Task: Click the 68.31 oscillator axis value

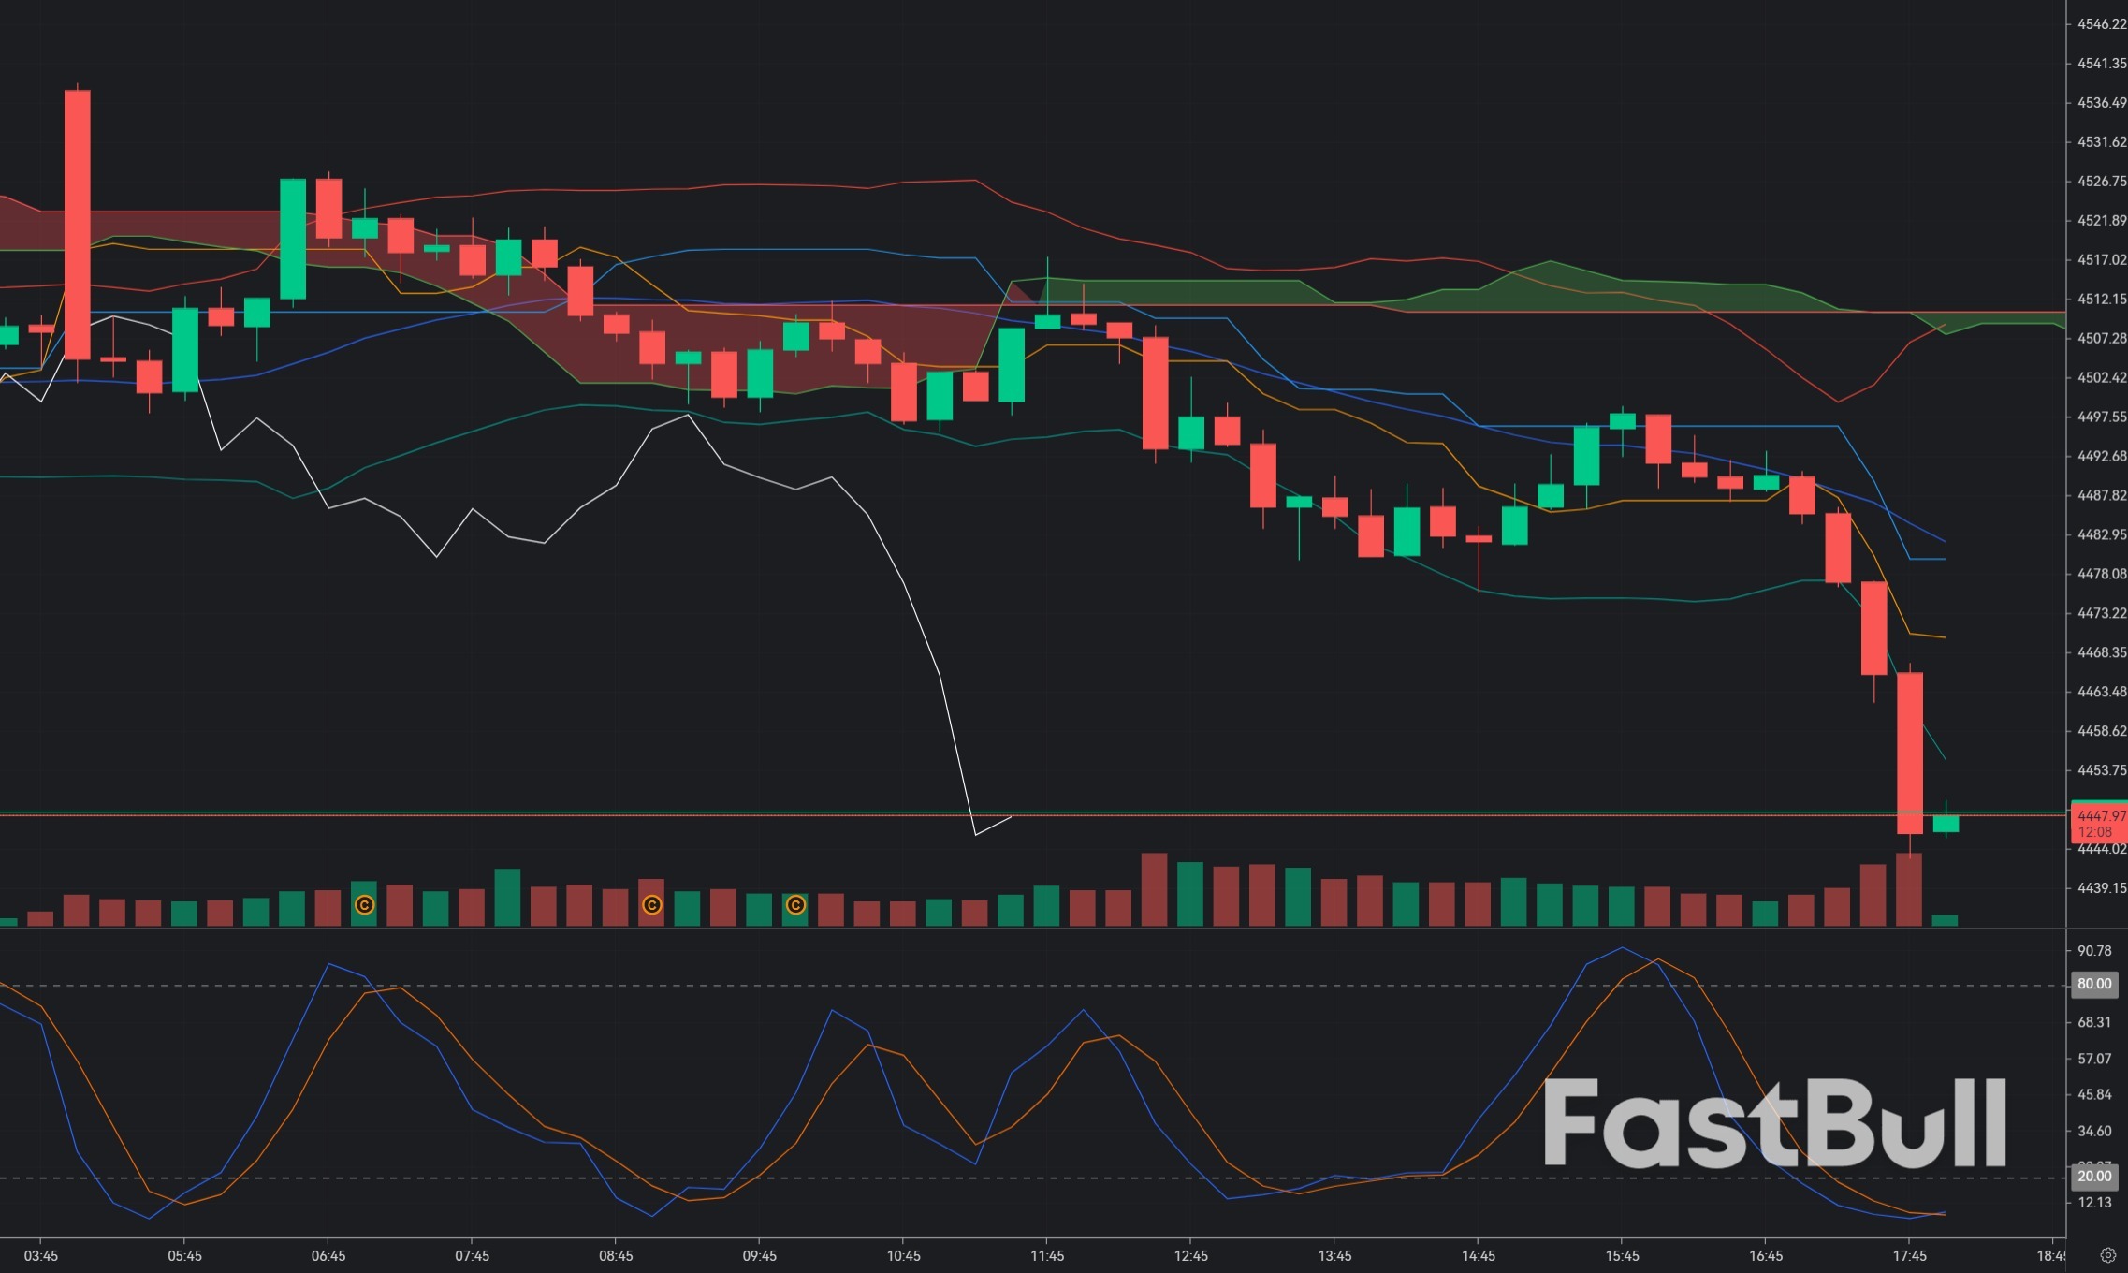Action: pyautogui.click(x=2094, y=1022)
